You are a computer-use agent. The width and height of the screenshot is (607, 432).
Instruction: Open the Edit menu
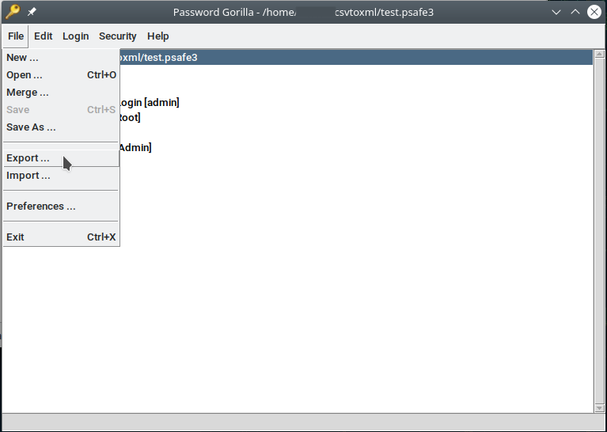pyautogui.click(x=43, y=36)
